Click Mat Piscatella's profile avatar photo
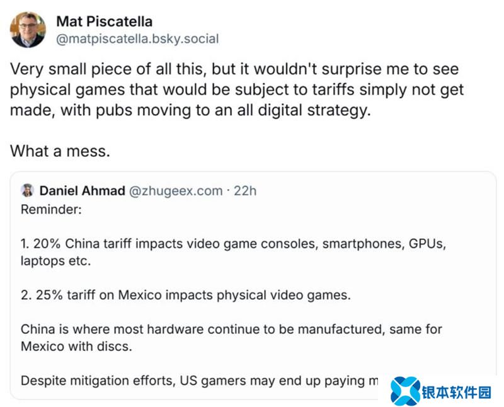The width and height of the screenshot is (504, 407). (28, 29)
